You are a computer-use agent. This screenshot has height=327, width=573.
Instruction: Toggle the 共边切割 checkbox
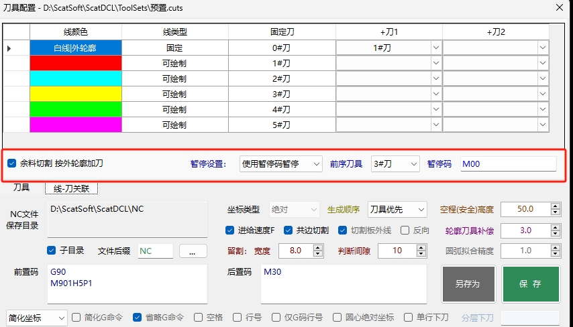tap(288, 231)
